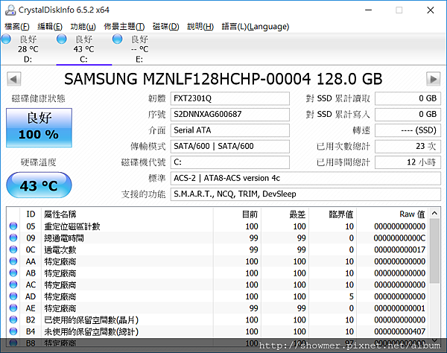Image resolution: width=447 pixels, height=353 pixels.
Task: Click scroll up arrow of attribute list
Action: pos(434,213)
